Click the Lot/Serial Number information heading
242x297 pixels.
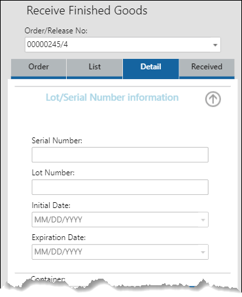(112, 97)
